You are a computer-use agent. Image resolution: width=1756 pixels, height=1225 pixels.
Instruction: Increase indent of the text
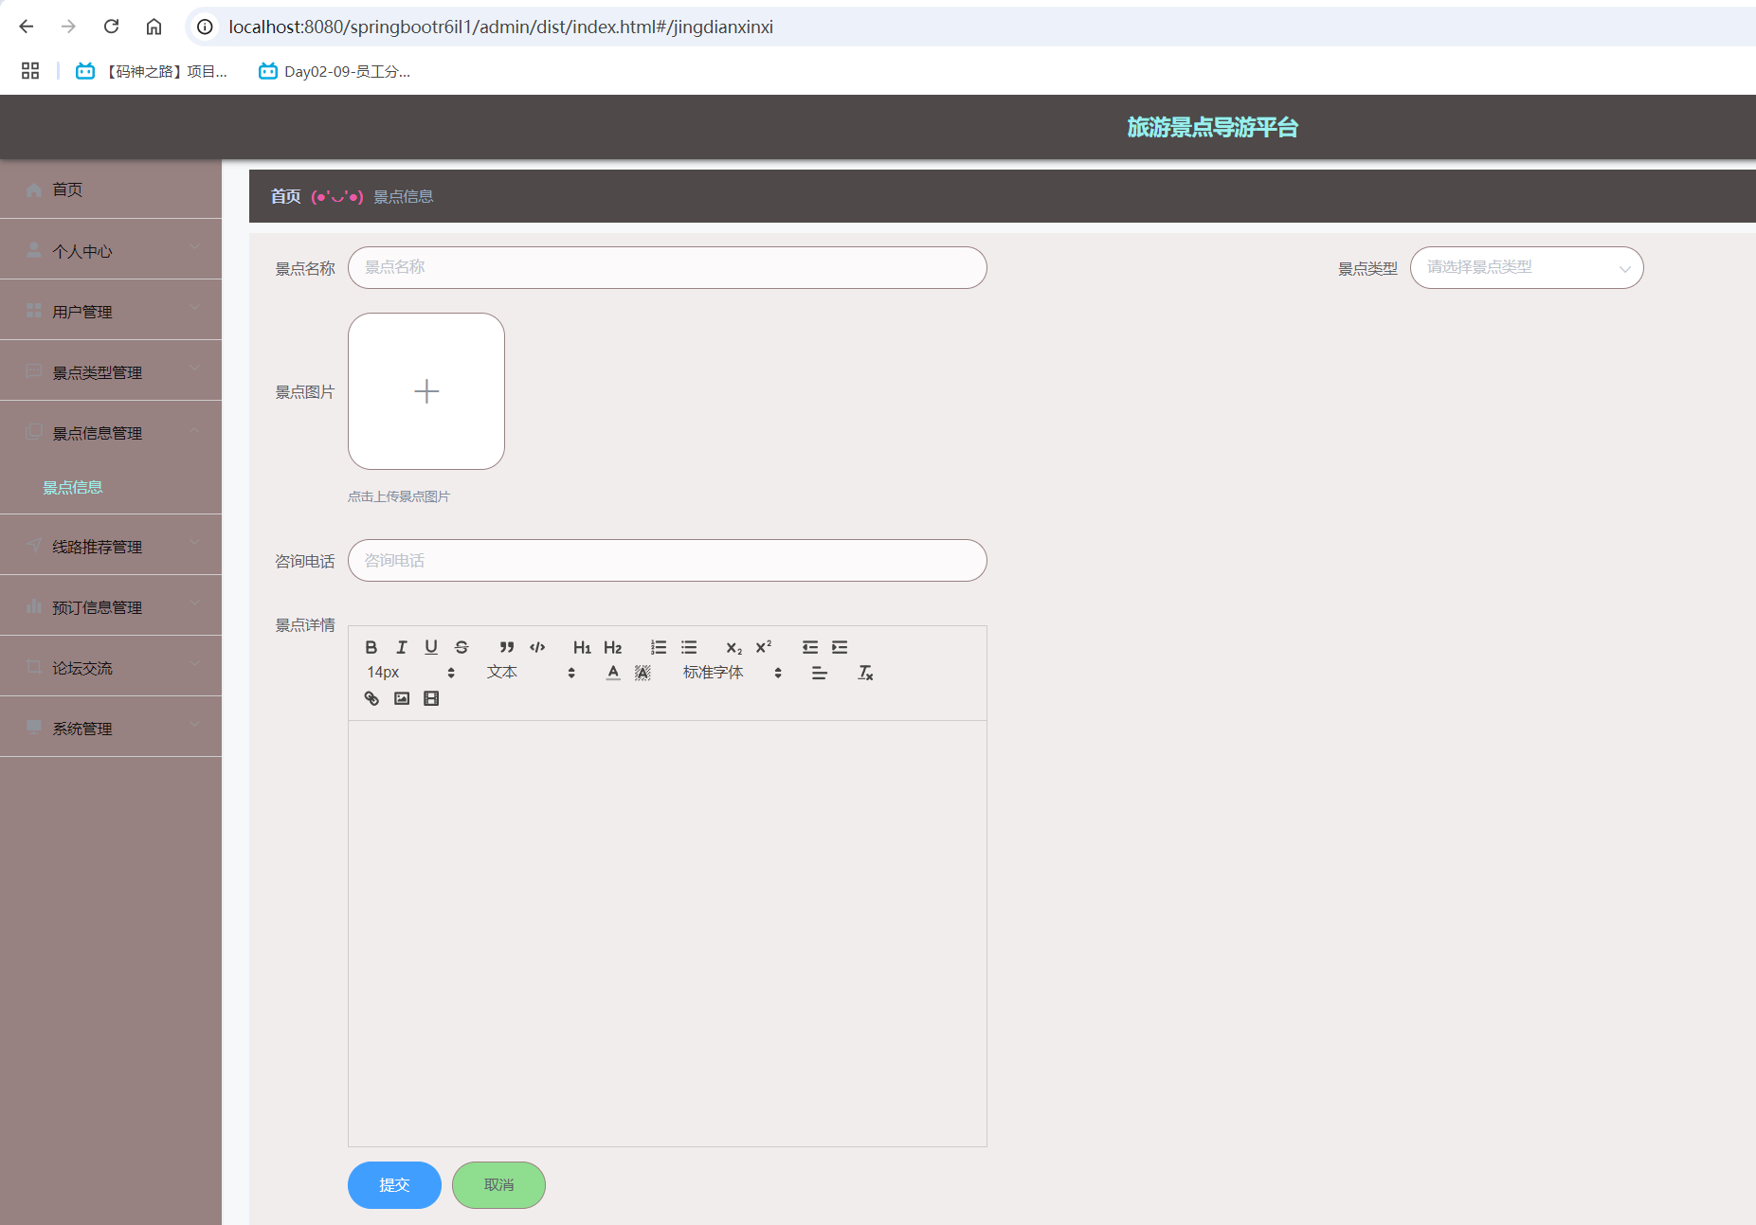[x=840, y=647]
